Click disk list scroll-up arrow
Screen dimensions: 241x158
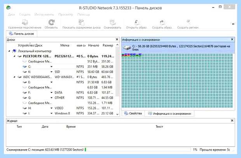(x=117, y=45)
